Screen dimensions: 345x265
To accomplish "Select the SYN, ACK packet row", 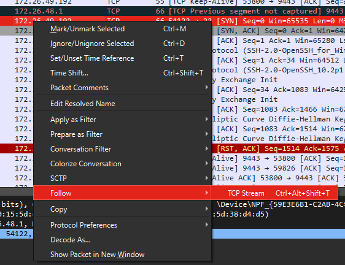I will (278, 31).
